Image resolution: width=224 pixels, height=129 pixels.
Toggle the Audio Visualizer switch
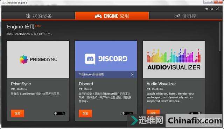(x=195, y=113)
